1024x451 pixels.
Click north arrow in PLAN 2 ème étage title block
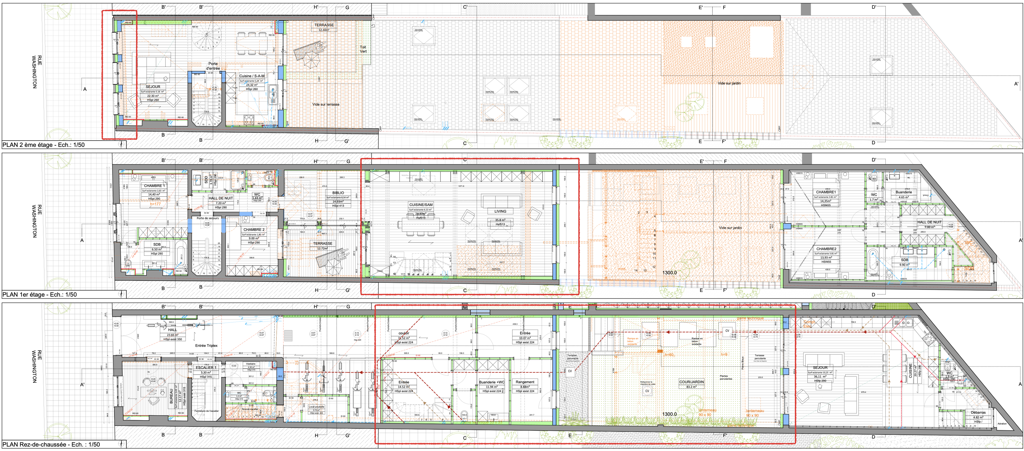tap(122, 144)
